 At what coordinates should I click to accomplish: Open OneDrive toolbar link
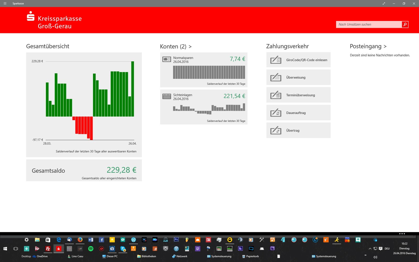40,256
